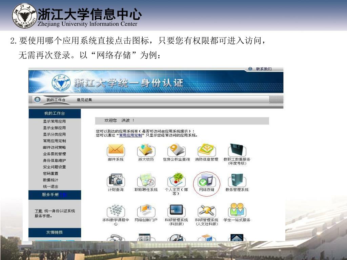Click the 友情链接 sidebar header
The height and width of the screenshot is (260, 347).
pyautogui.click(x=55, y=232)
